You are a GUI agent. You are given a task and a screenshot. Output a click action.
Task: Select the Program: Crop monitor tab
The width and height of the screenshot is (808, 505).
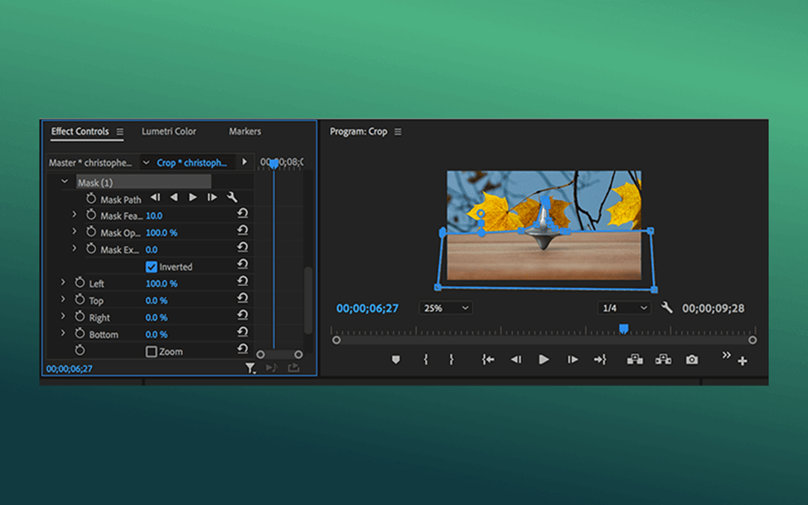click(358, 132)
